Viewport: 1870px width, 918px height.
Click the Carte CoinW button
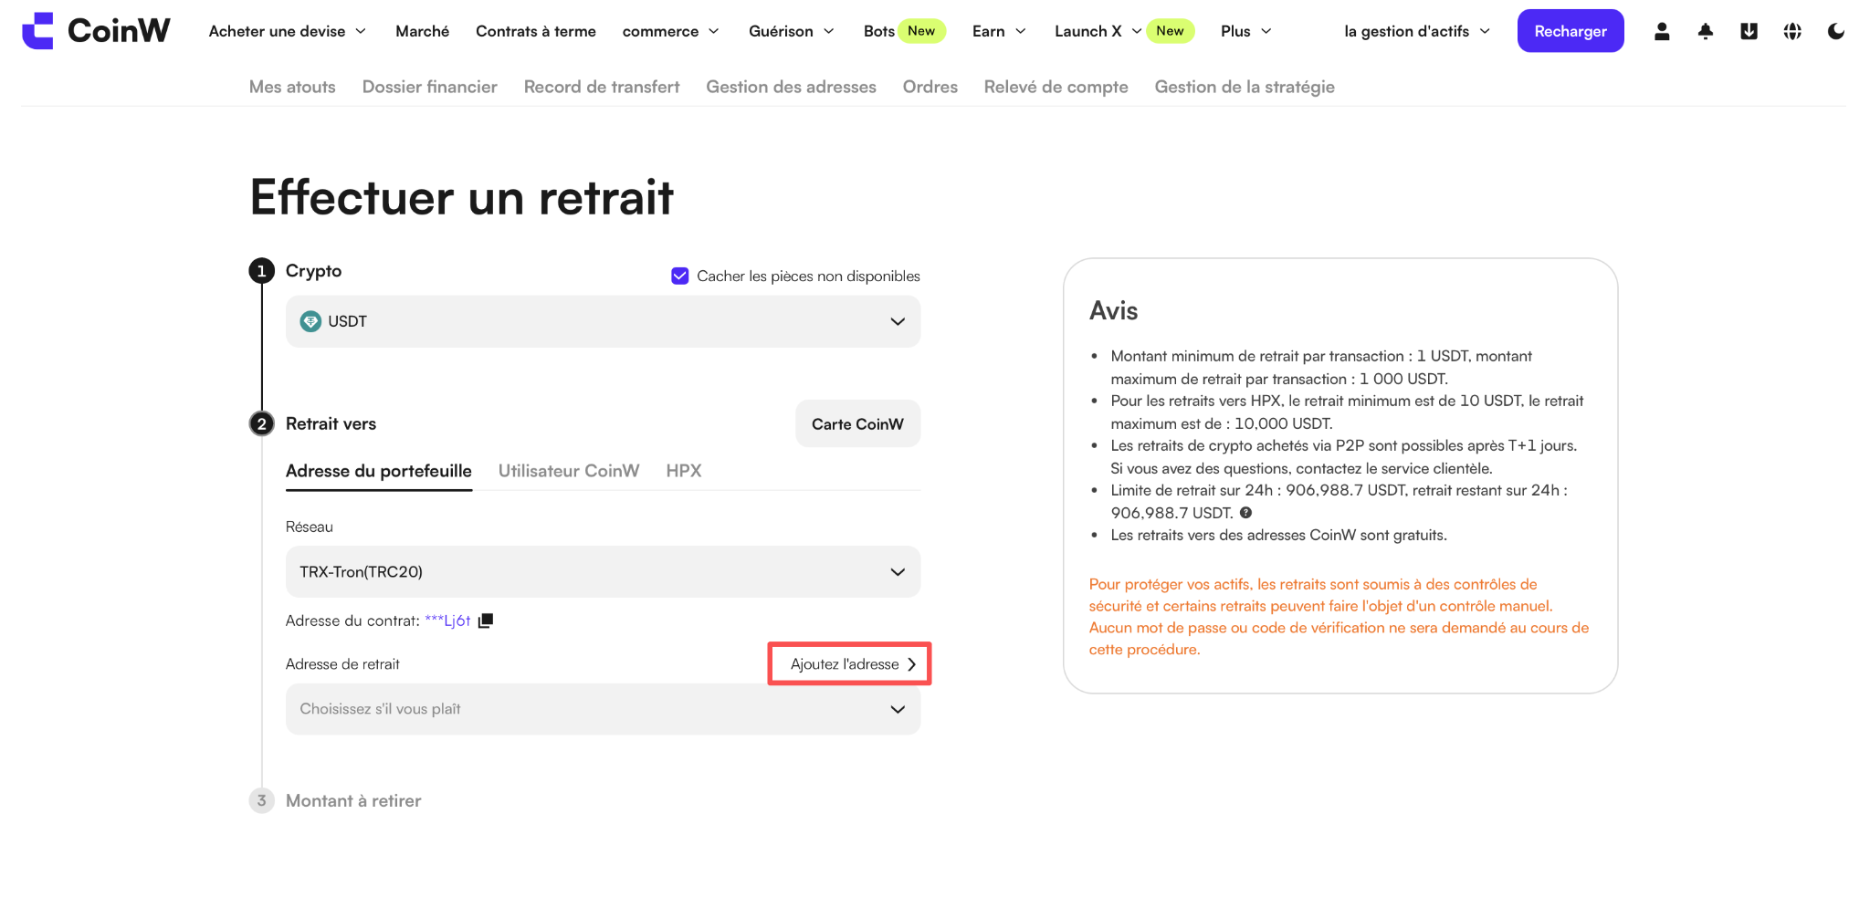857,424
